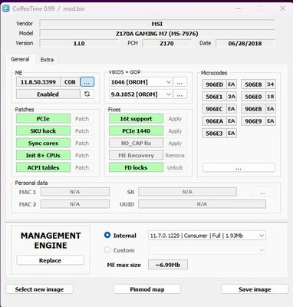Select the Internal radio button

tap(107, 235)
